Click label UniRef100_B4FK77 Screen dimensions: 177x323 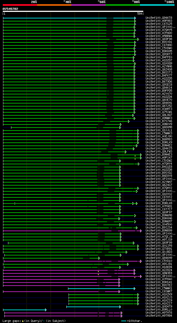159,76
